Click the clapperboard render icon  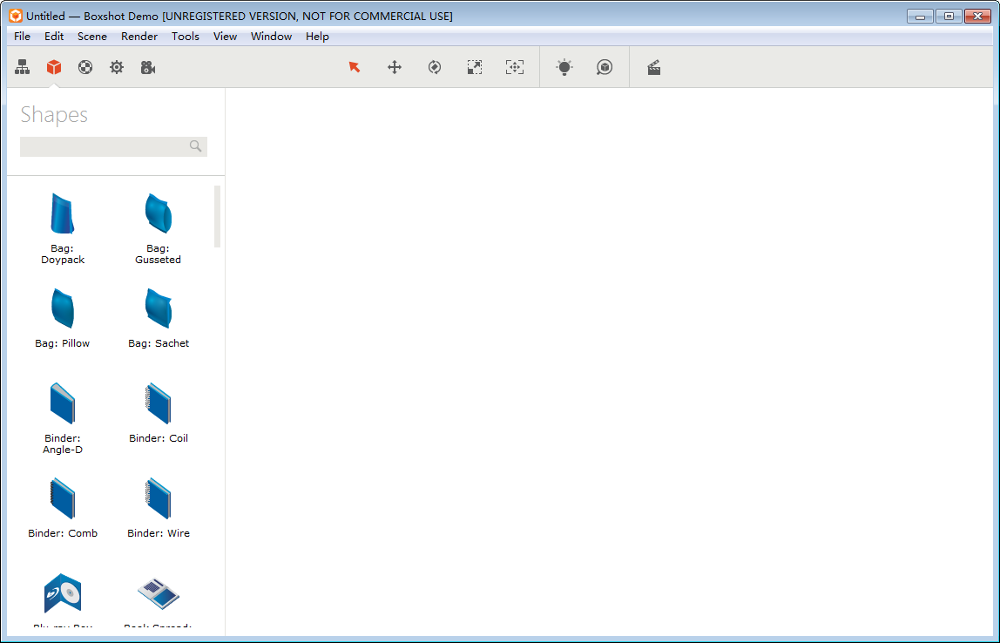pyautogui.click(x=653, y=68)
